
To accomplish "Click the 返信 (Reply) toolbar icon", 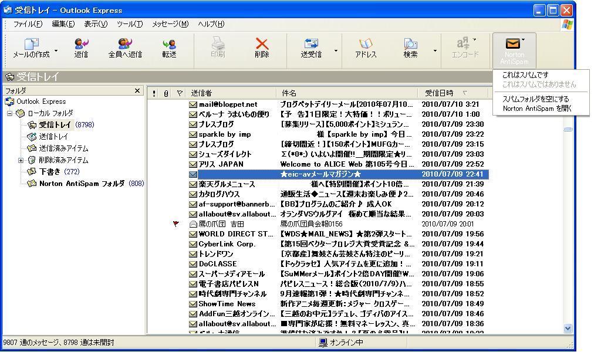I will (81, 44).
